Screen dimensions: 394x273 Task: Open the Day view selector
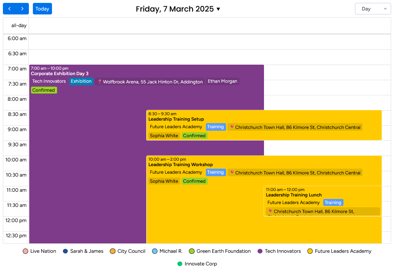[x=373, y=9]
